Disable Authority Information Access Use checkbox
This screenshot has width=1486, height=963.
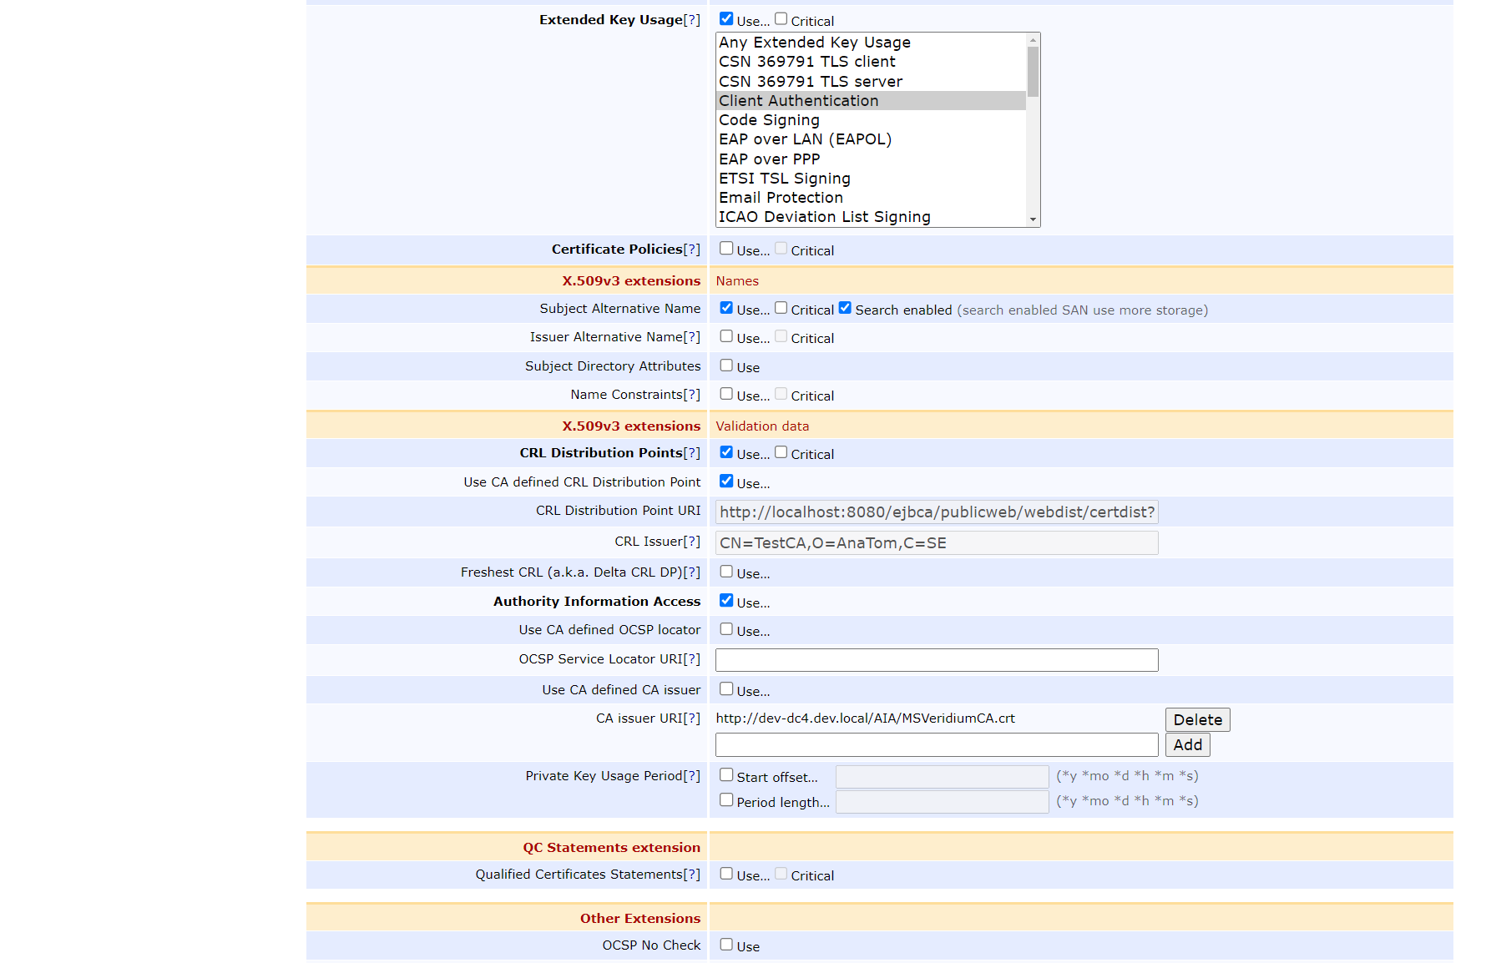tap(726, 601)
